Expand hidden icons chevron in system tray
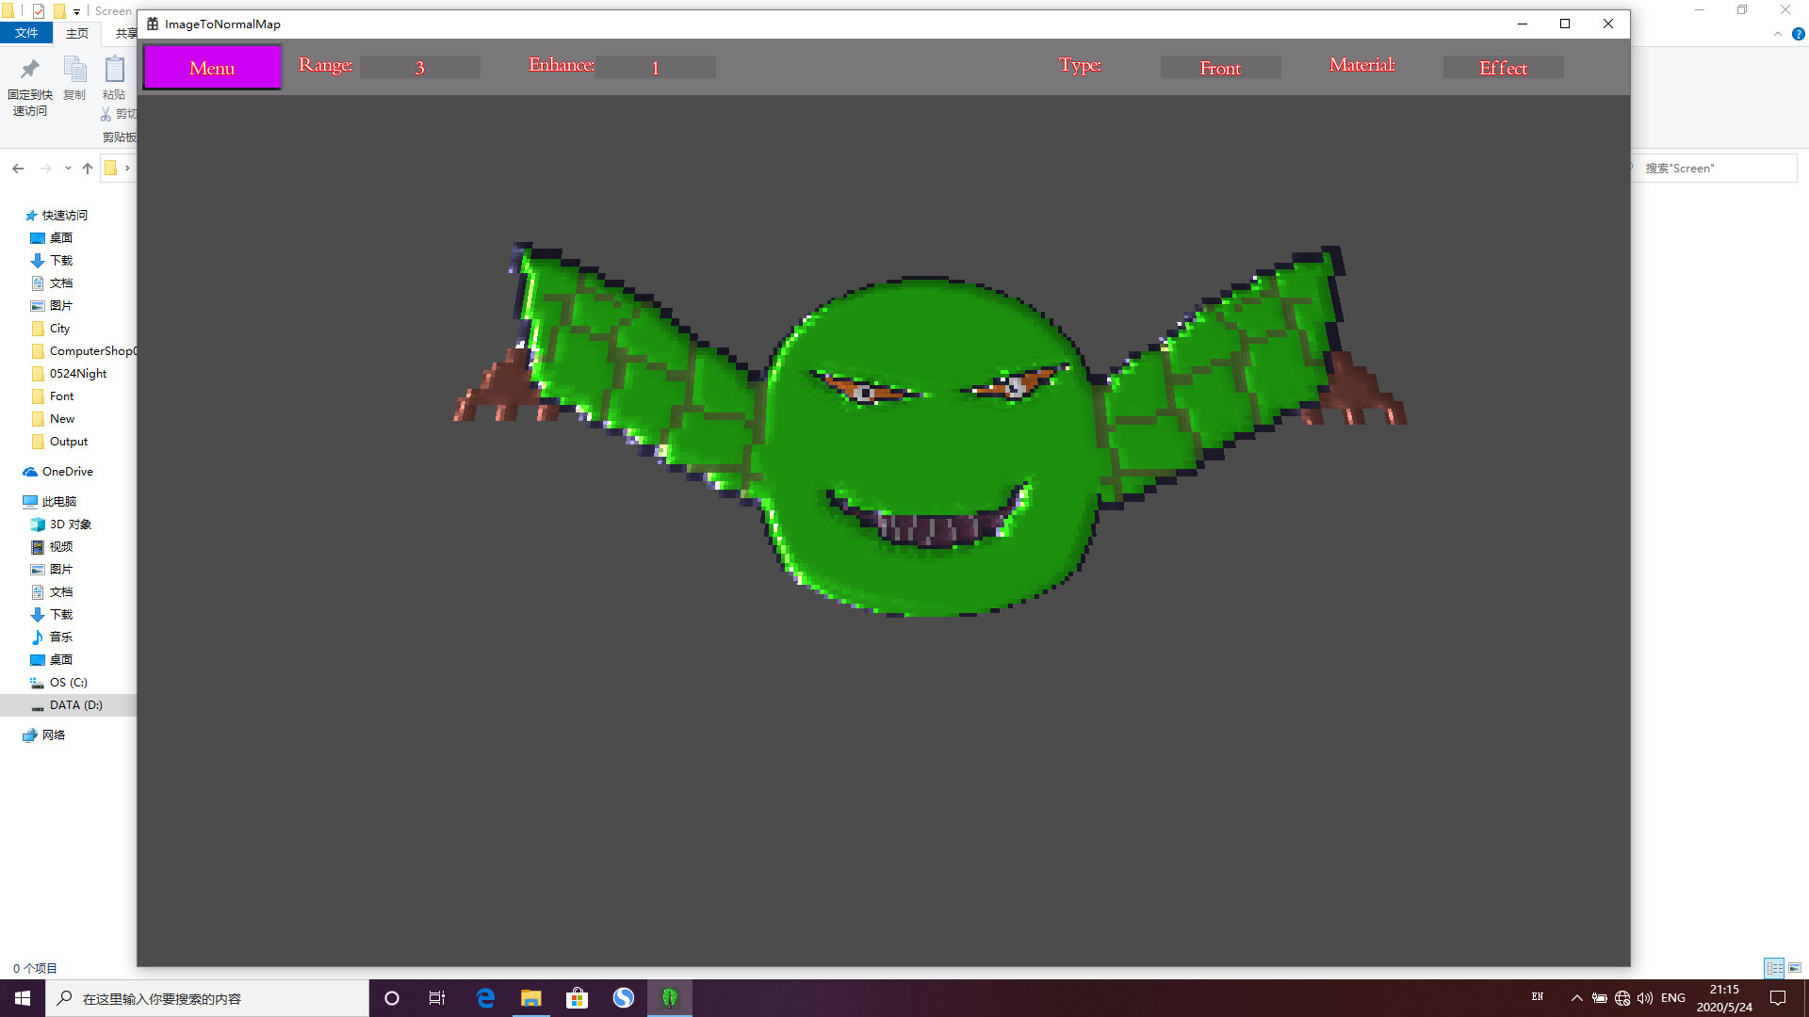Screen dimensions: 1809x1017 point(1576,997)
